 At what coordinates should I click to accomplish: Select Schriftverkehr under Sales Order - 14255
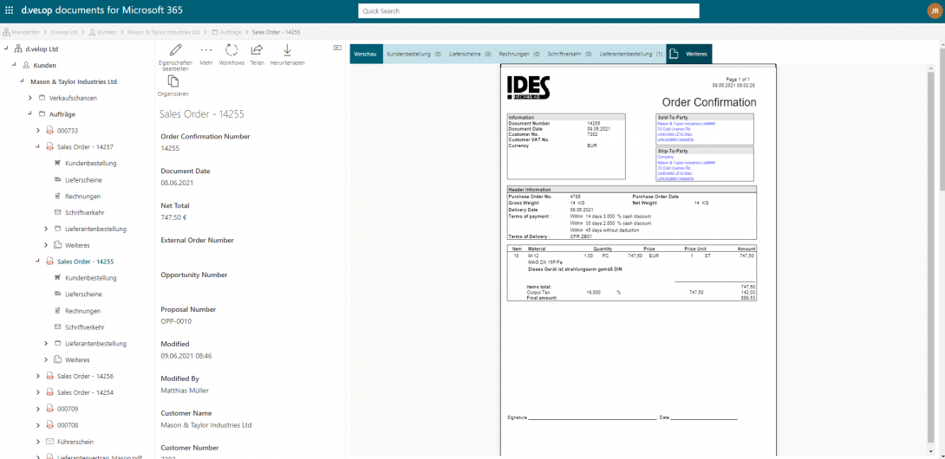pos(84,327)
